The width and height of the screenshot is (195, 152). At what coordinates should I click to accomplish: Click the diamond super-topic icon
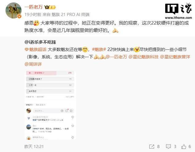pyautogui.click(x=26, y=50)
